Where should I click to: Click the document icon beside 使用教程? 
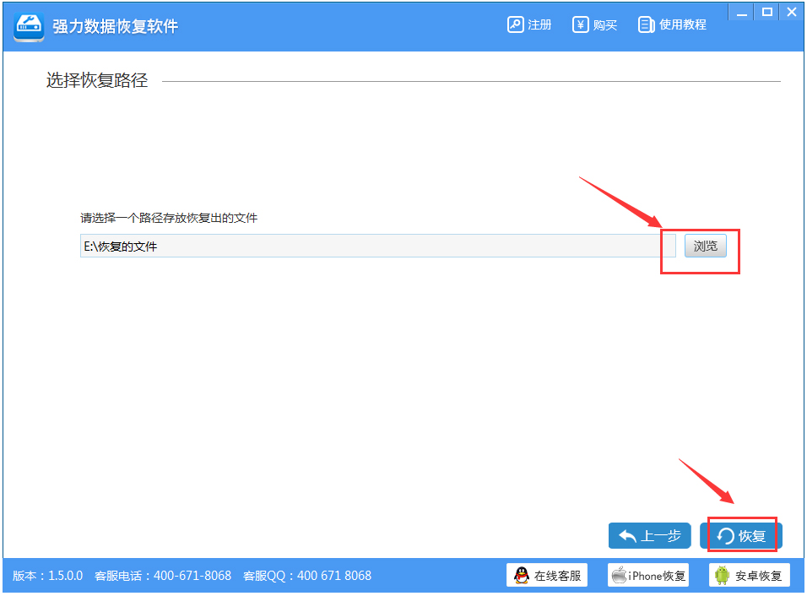pos(646,24)
